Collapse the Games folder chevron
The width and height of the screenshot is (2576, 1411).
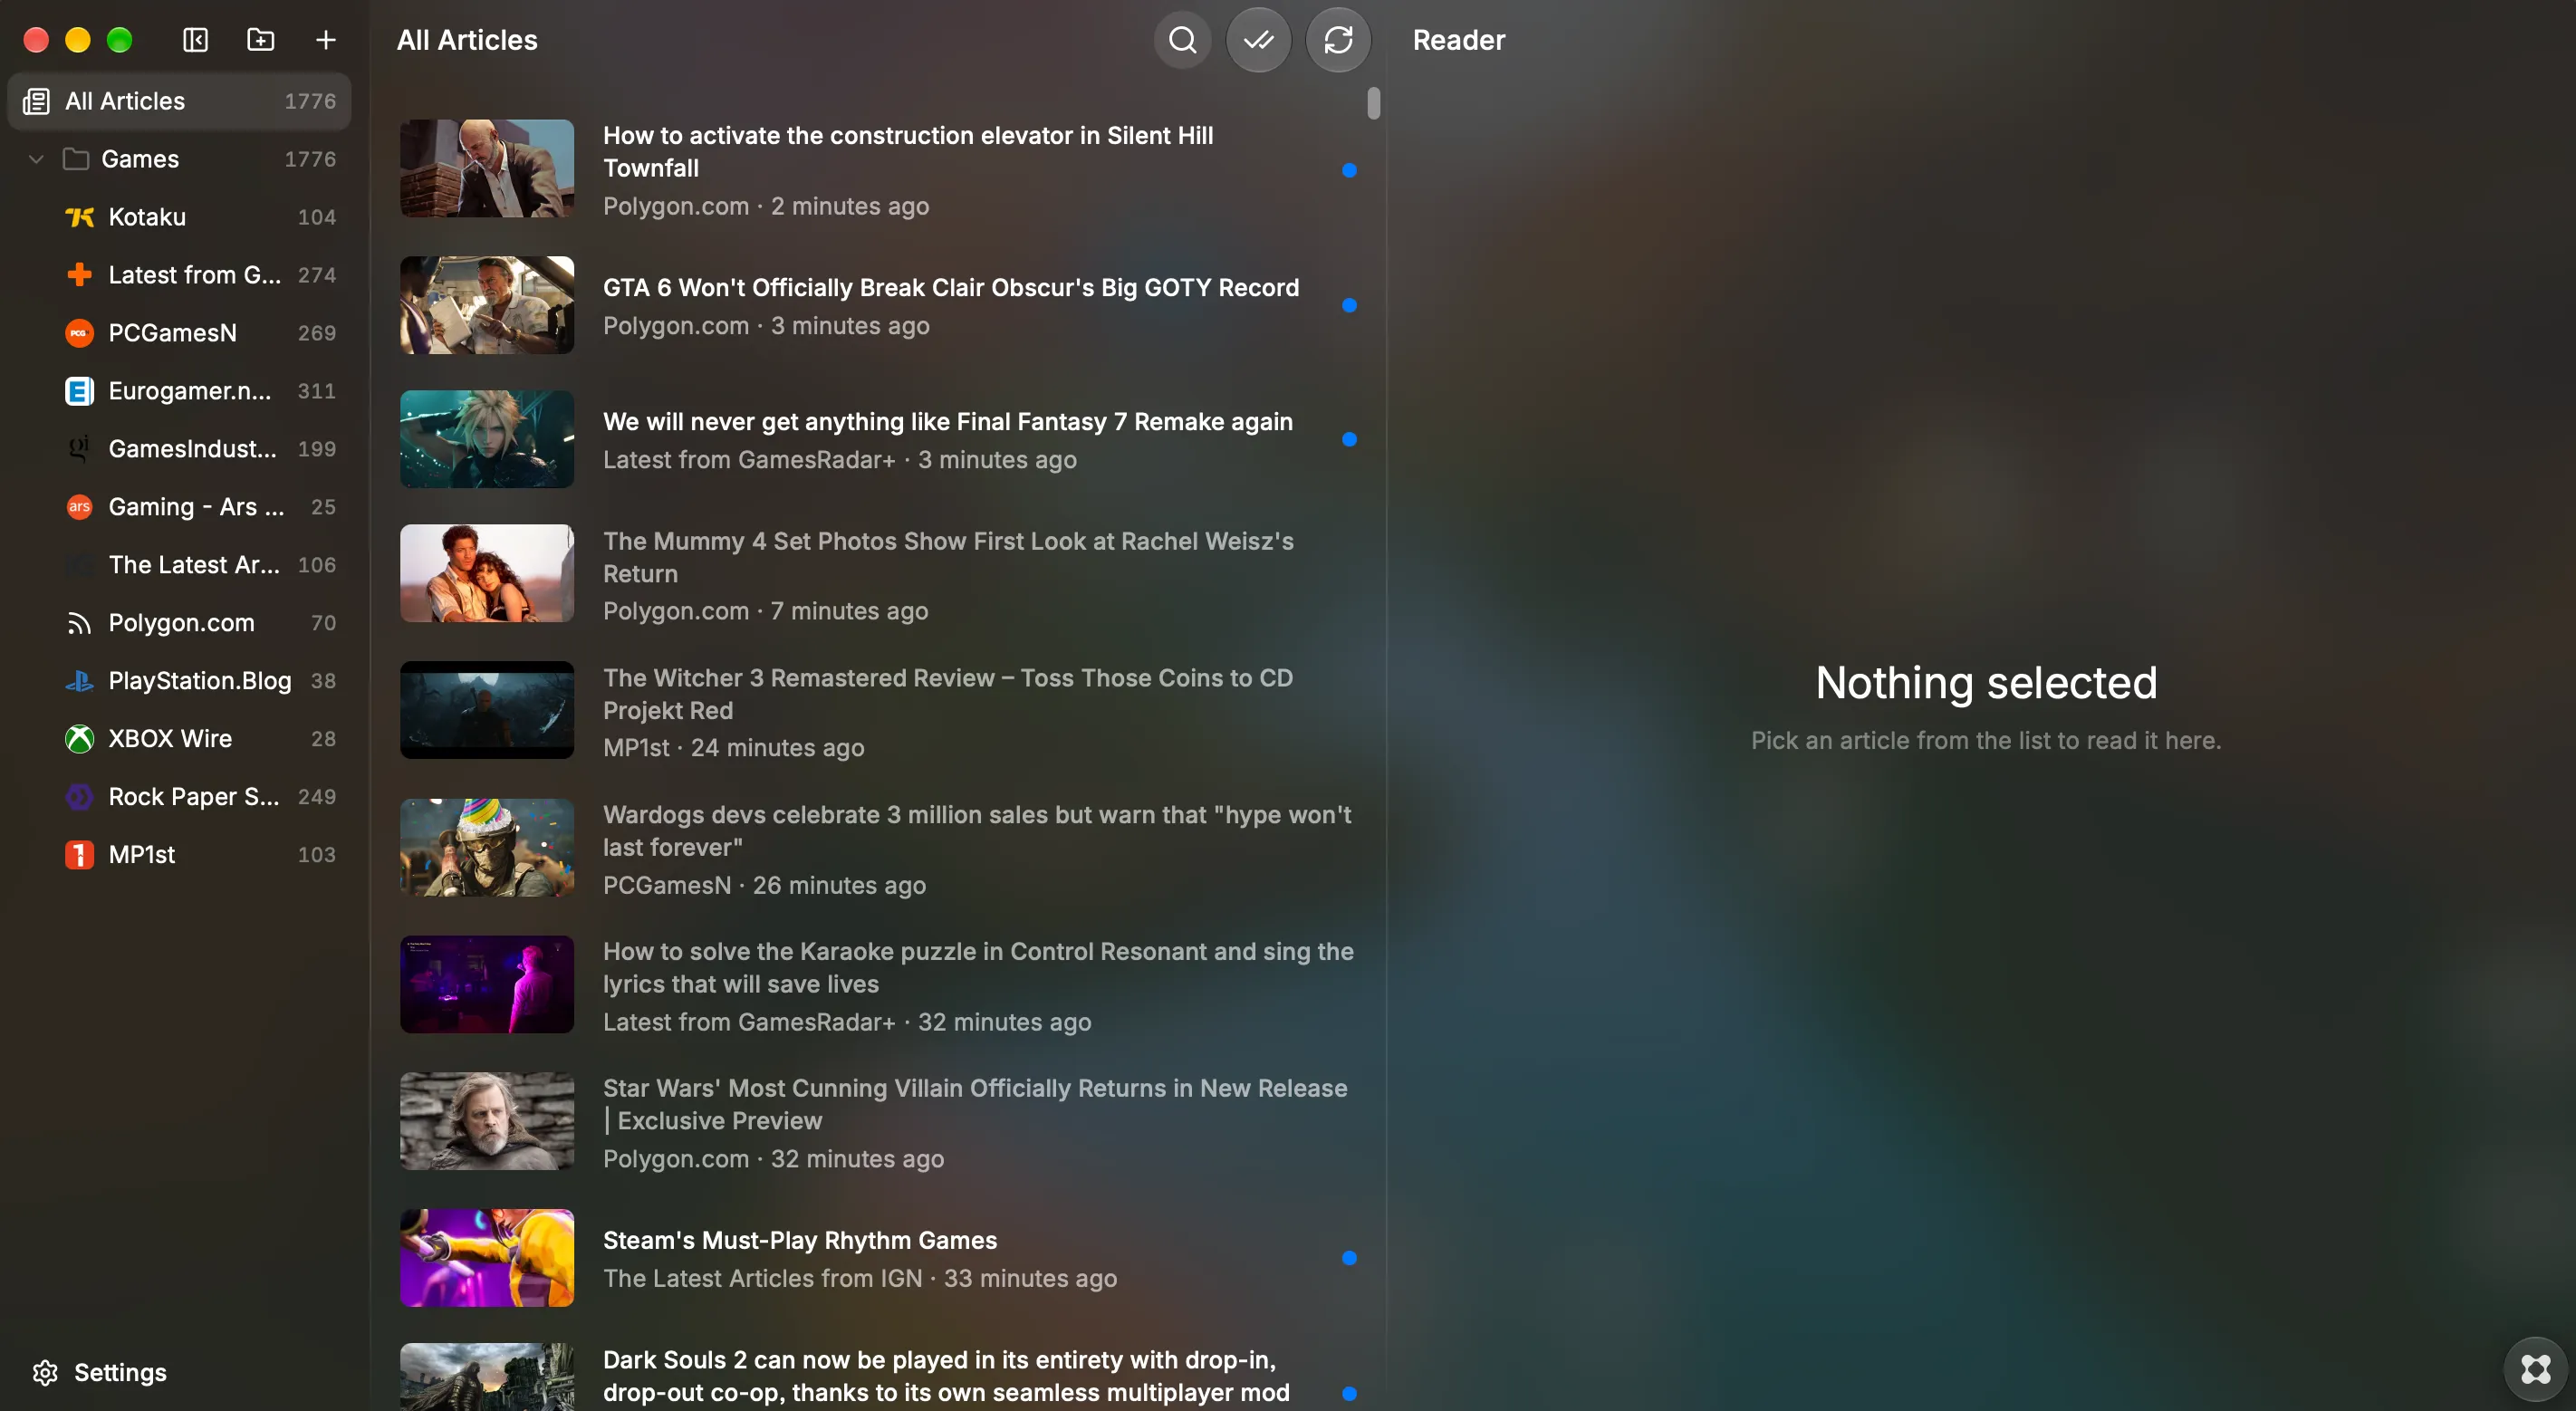click(36, 159)
